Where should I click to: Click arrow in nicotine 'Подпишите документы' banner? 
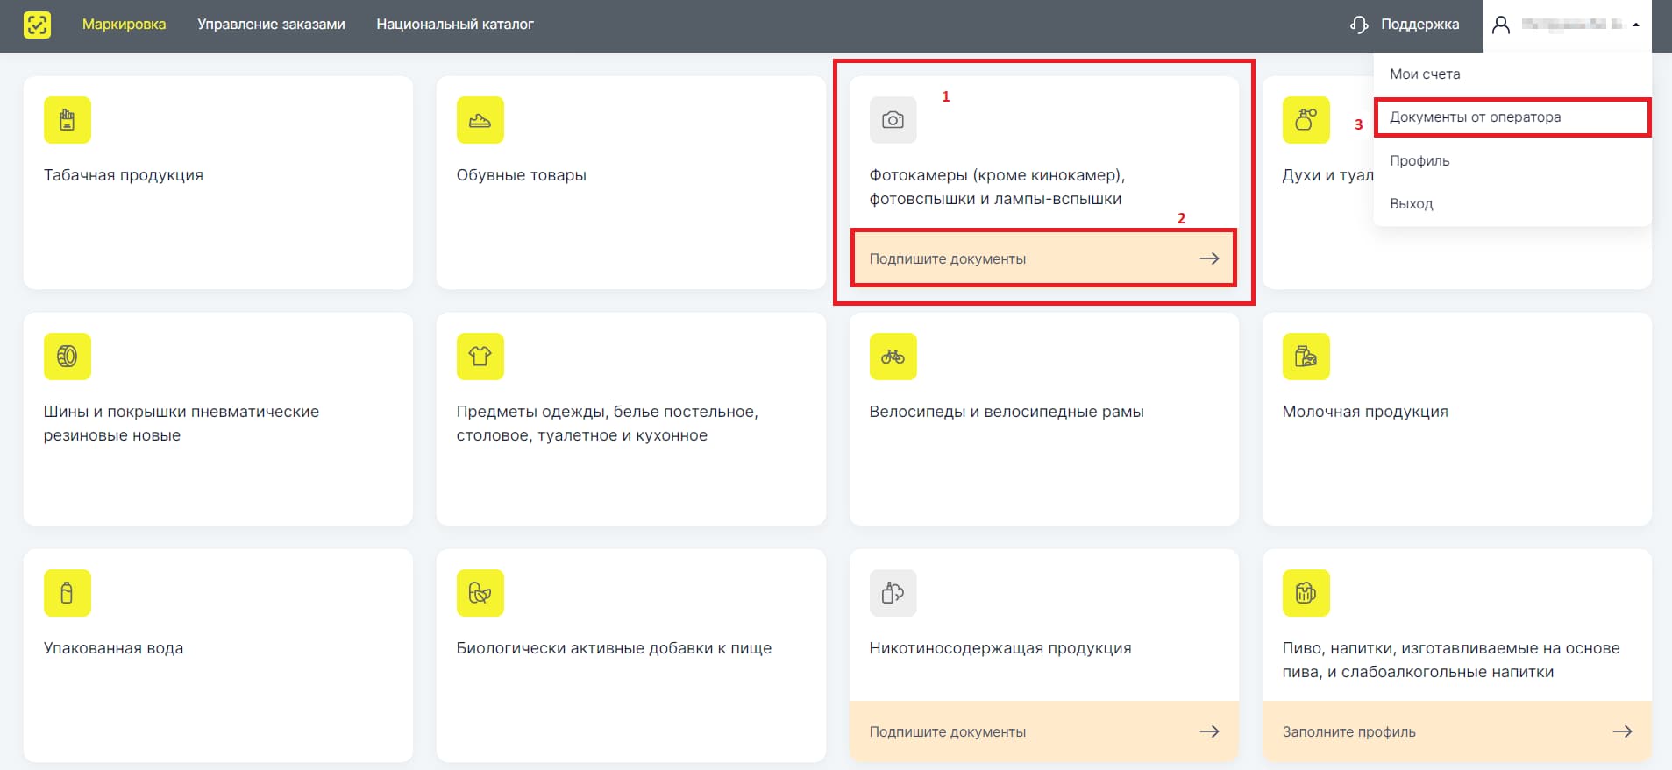[x=1209, y=731]
